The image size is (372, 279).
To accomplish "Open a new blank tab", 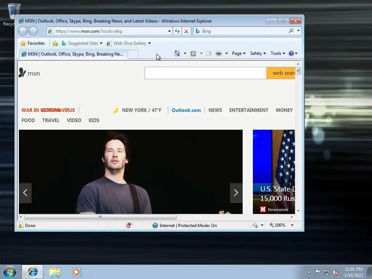I will tap(133, 54).
